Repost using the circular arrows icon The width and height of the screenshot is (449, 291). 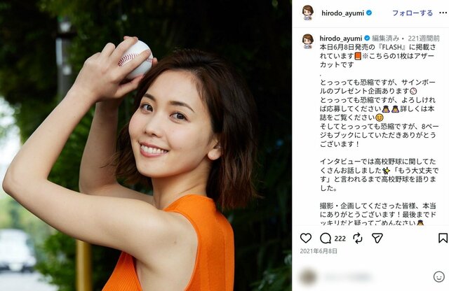[x=358, y=238]
